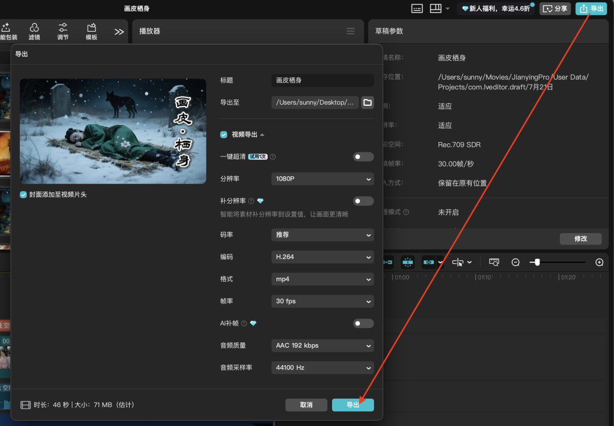Click the 导出 export button in dialog

tap(352, 404)
